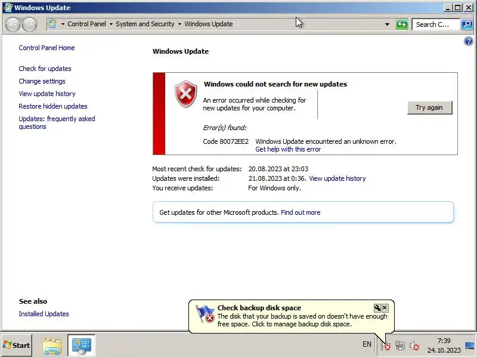Click View update history beside install date
The width and height of the screenshot is (477, 358).
pyautogui.click(x=337, y=178)
